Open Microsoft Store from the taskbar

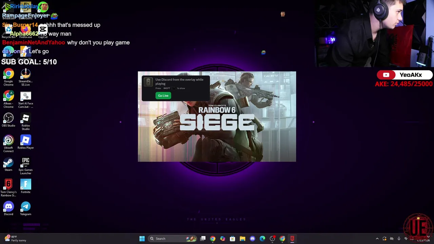232,239
